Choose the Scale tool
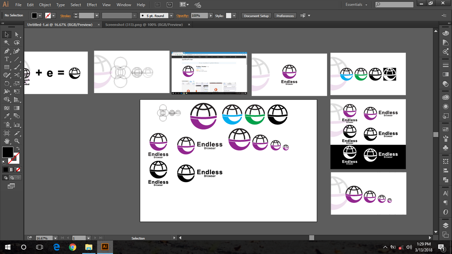452x254 pixels. pos(17,84)
